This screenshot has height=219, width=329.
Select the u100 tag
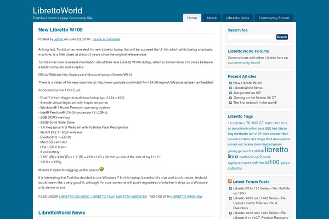pos(272,162)
